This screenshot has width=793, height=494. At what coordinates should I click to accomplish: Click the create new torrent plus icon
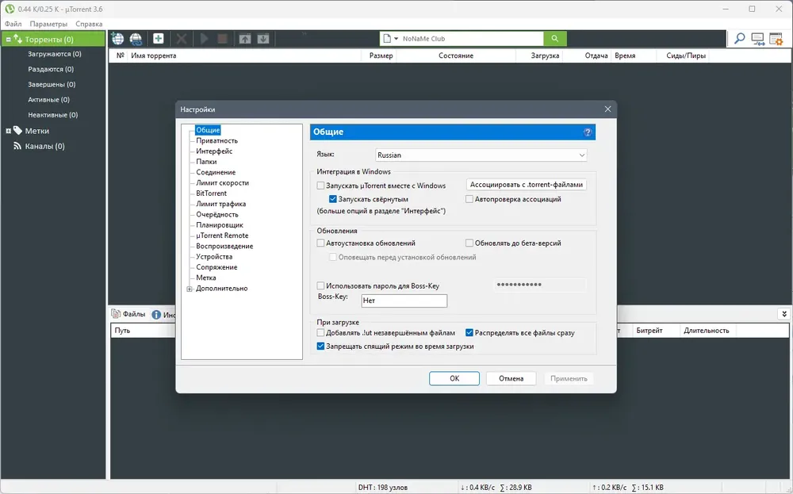tap(159, 38)
